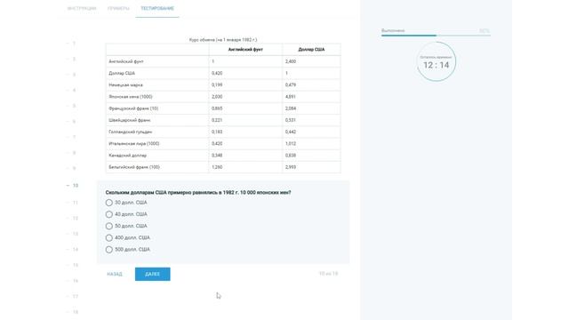Click the Итальянская лира (1000) row label
569x320 pixels.
133,144
